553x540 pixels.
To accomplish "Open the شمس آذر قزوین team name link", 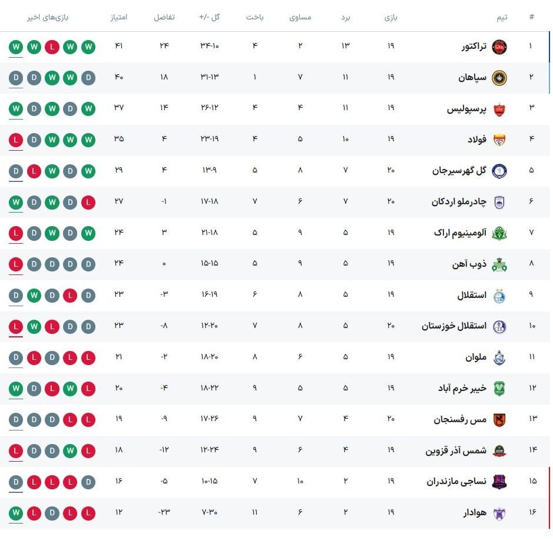I will click(456, 450).
